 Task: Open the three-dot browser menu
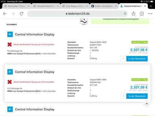(x=150, y=14)
